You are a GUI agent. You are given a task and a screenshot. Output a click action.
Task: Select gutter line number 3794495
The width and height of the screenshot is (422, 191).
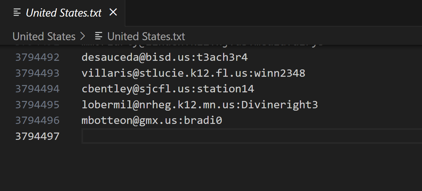pyautogui.click(x=37, y=105)
